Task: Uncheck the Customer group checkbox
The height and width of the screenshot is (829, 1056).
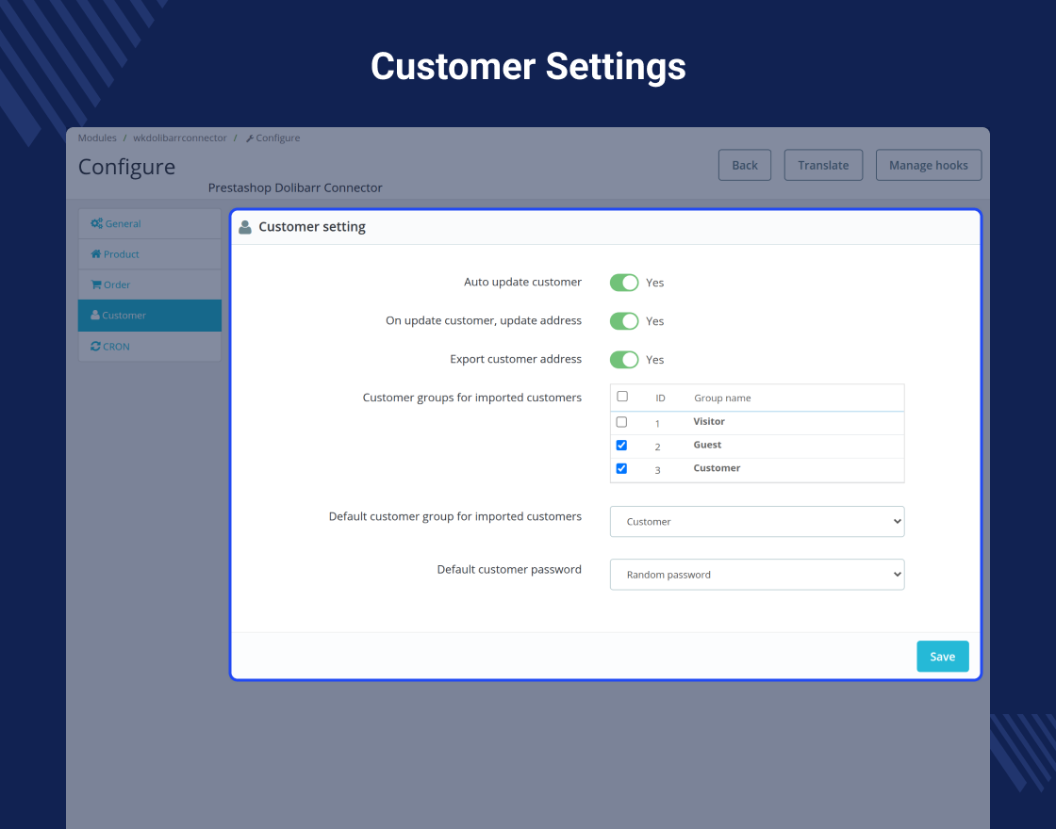Action: (x=621, y=468)
